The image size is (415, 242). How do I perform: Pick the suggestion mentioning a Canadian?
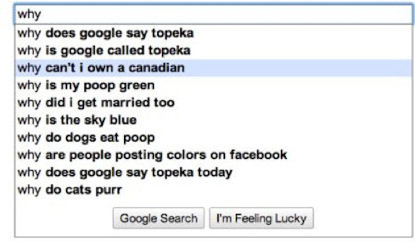coord(101,68)
